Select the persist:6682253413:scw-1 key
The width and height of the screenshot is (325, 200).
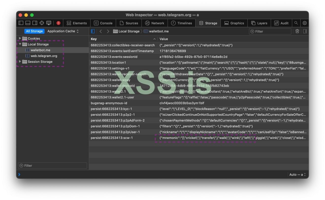pos(112,138)
